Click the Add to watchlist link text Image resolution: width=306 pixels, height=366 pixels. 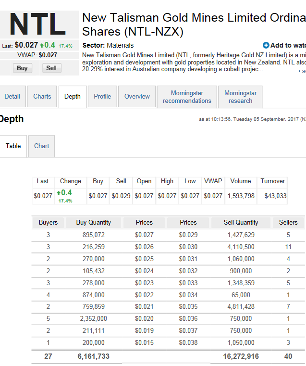288,45
